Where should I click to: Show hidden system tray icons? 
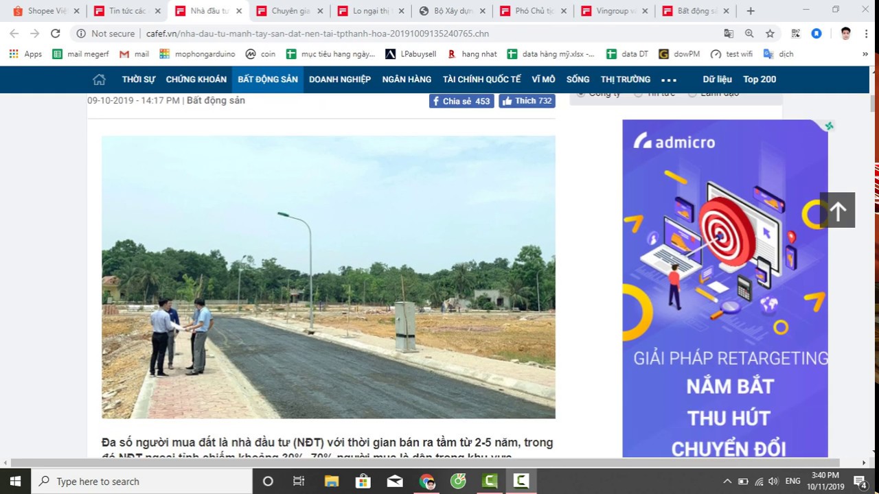tap(727, 481)
